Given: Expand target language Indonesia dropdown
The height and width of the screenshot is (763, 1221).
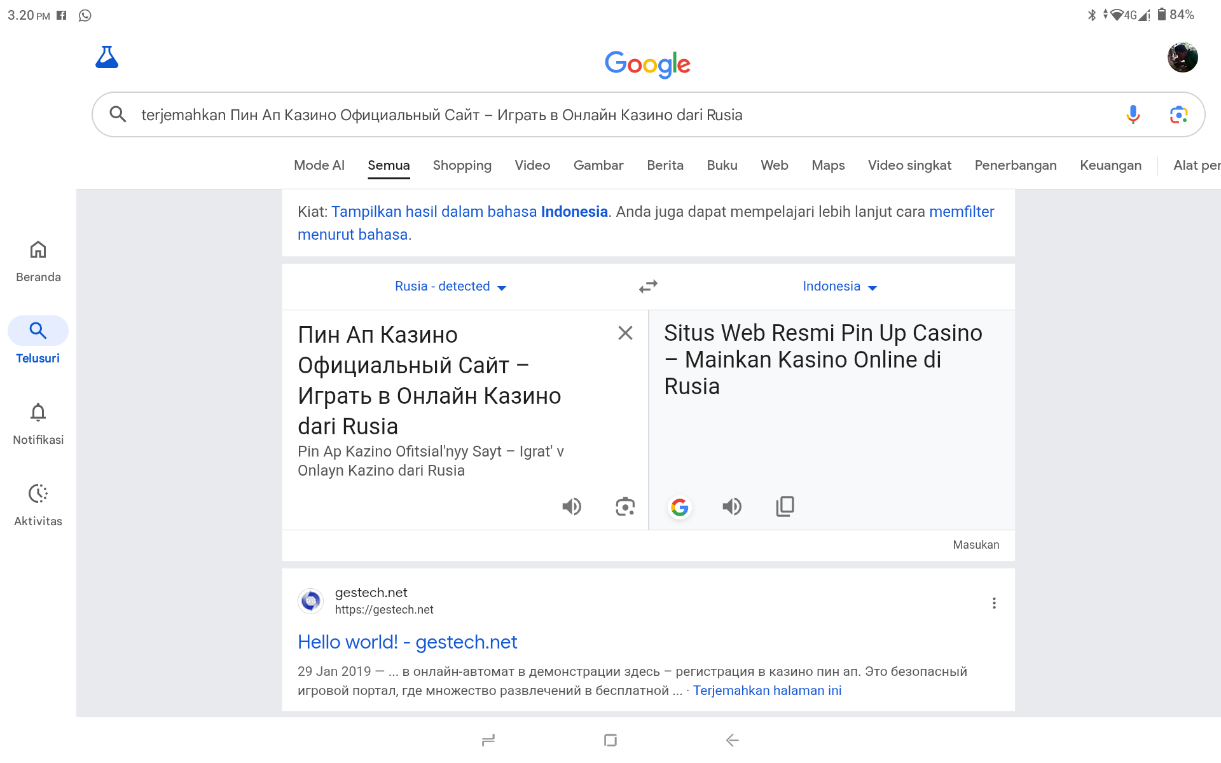Looking at the screenshot, I should [839, 287].
